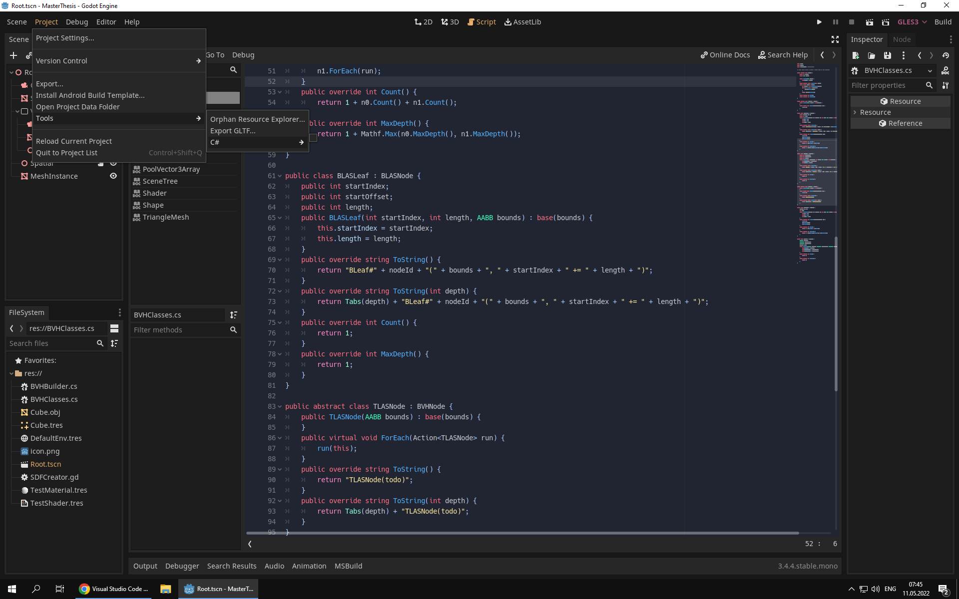This screenshot has height=599, width=959.
Task: Open the GLES3 renderer dropdown
Action: click(911, 22)
